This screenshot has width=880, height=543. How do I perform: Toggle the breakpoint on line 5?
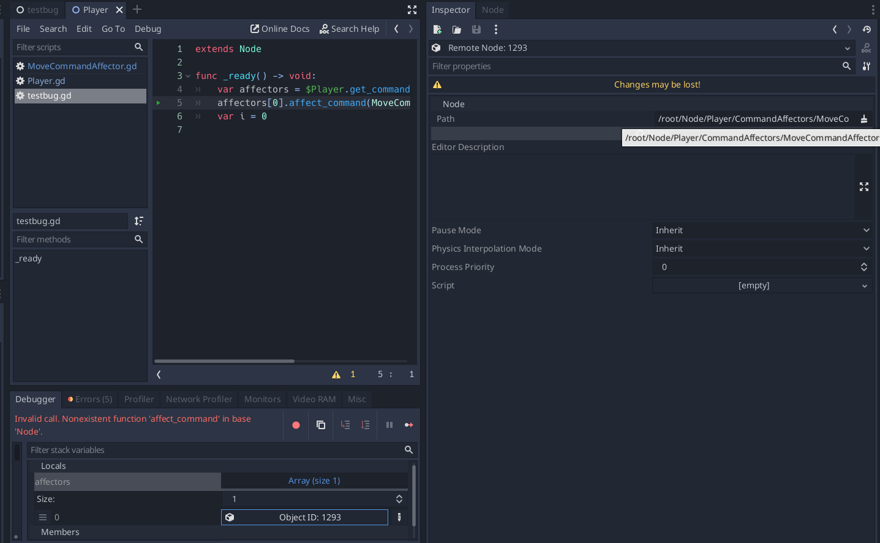[x=159, y=102]
